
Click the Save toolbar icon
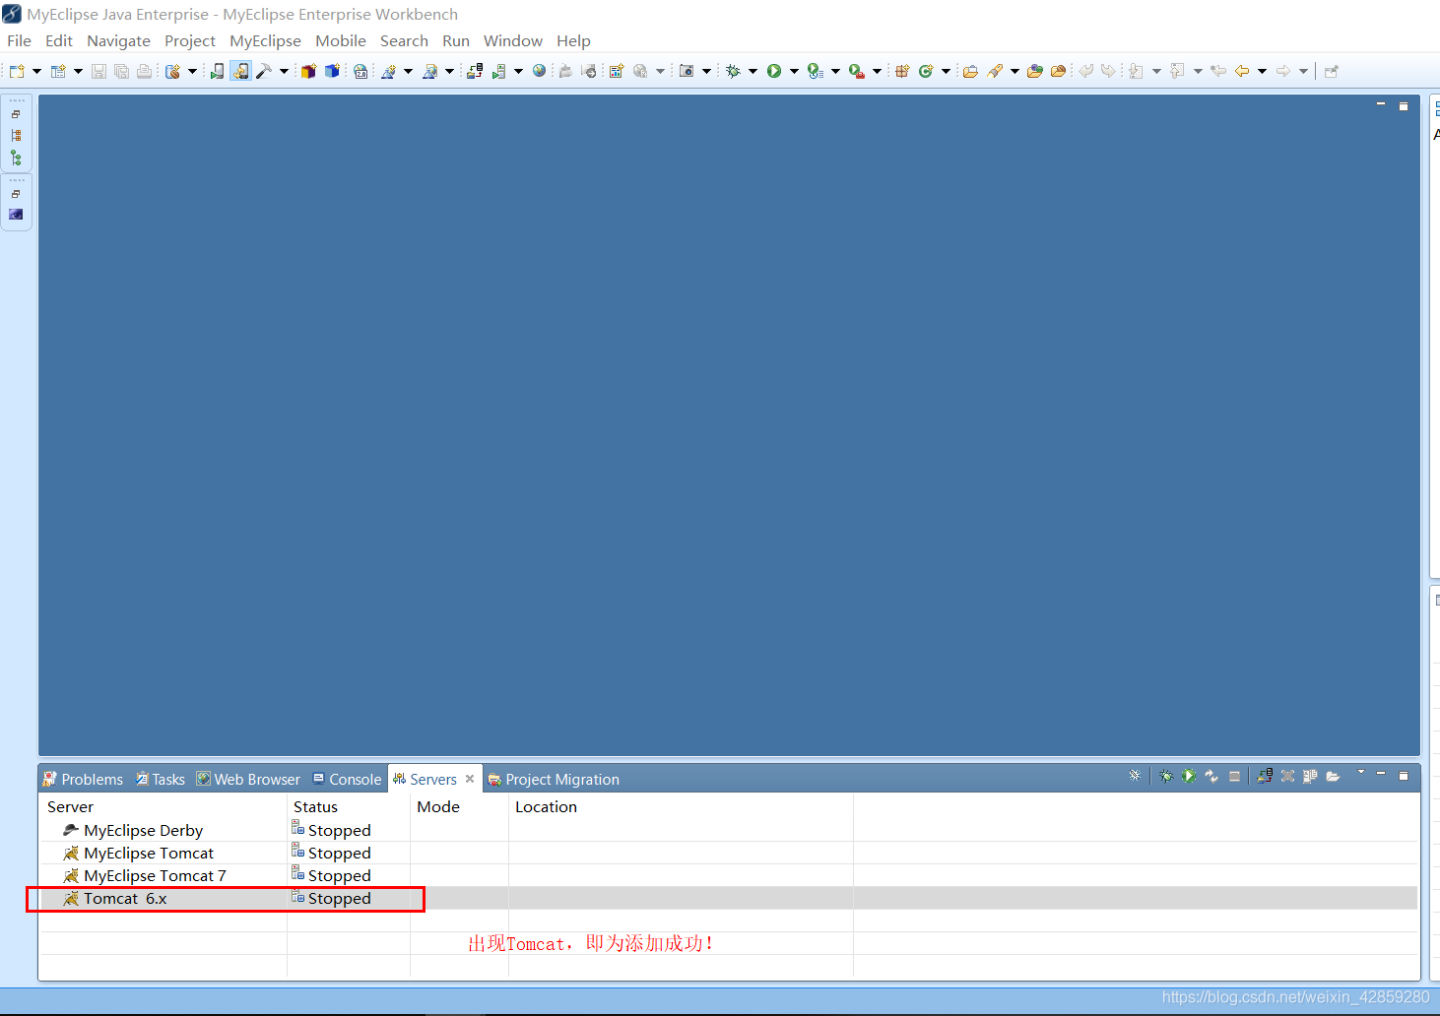98,71
